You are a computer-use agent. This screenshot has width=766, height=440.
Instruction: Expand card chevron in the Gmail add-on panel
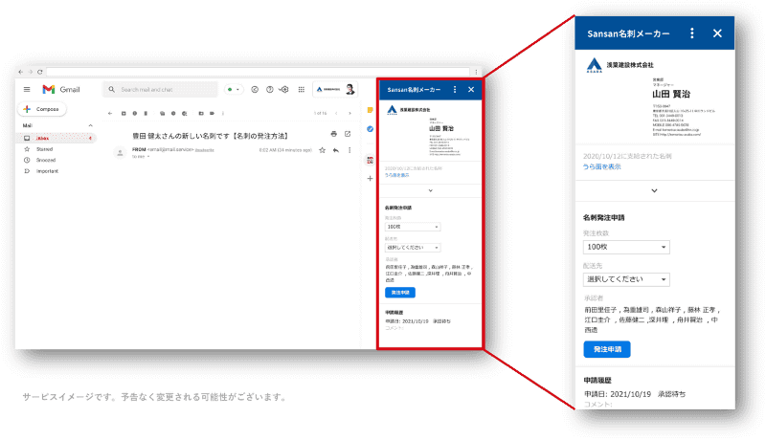(x=430, y=190)
